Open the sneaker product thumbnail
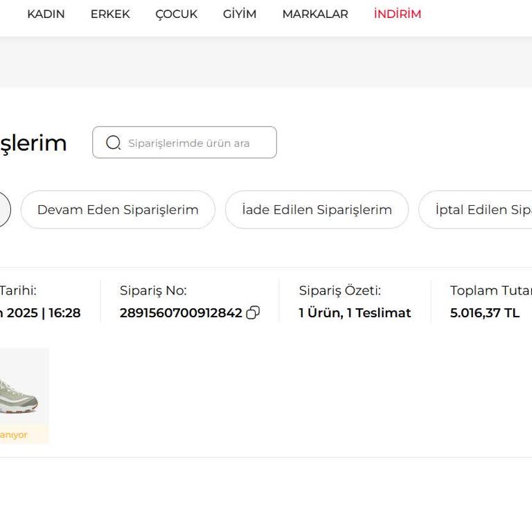 pos(24,396)
